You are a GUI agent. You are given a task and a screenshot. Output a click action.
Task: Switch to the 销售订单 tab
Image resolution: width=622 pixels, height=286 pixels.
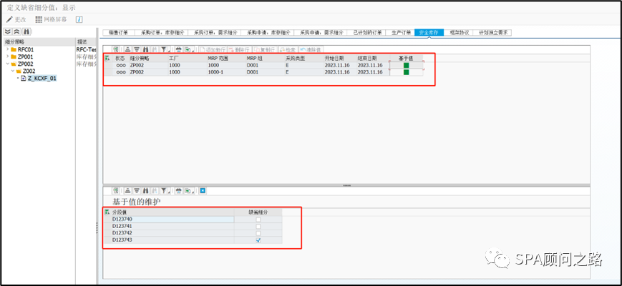[119, 33]
